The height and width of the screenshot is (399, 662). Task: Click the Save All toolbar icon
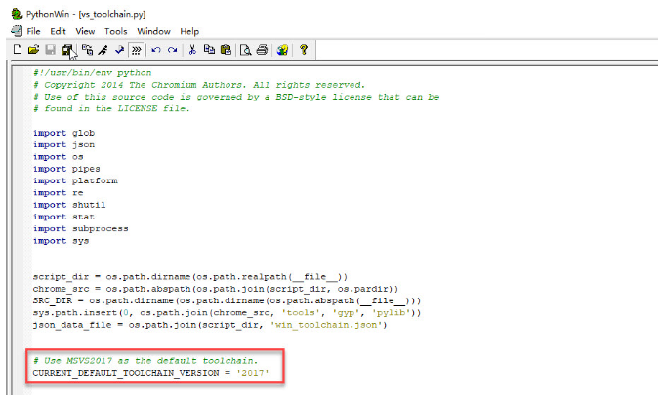[66, 50]
